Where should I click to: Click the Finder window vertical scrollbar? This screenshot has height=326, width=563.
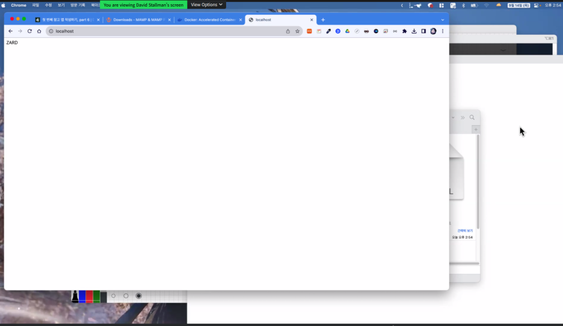click(x=478, y=181)
